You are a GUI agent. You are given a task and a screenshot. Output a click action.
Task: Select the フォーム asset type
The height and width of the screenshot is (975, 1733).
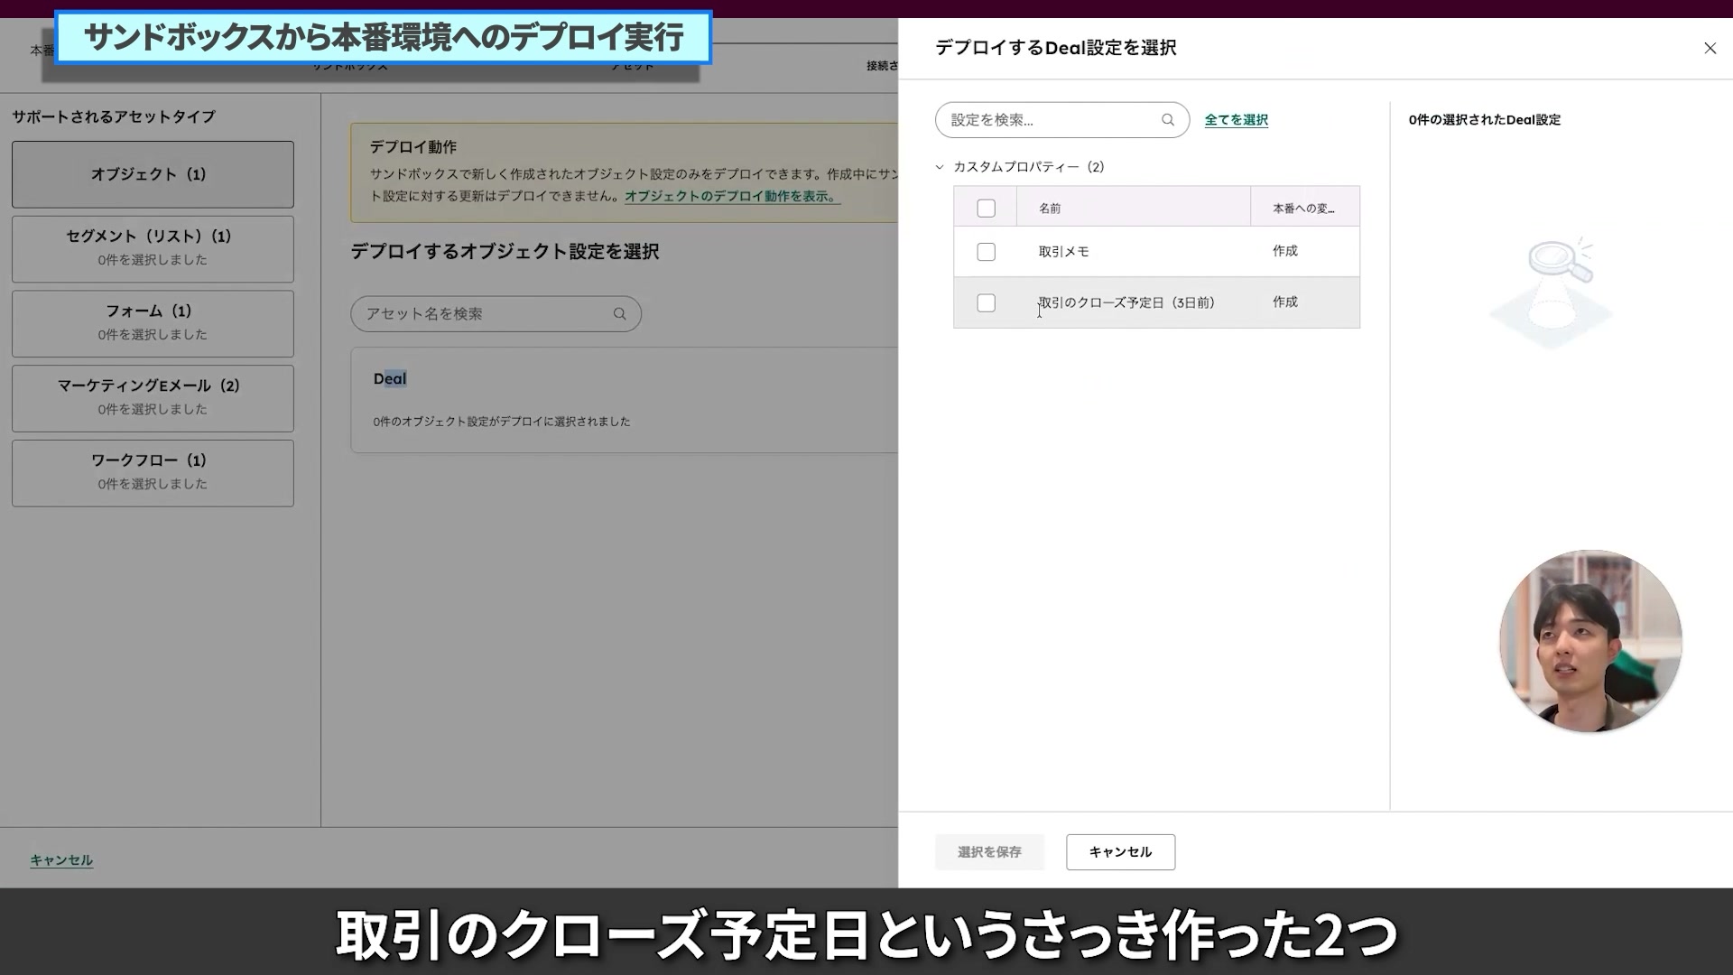tap(152, 322)
